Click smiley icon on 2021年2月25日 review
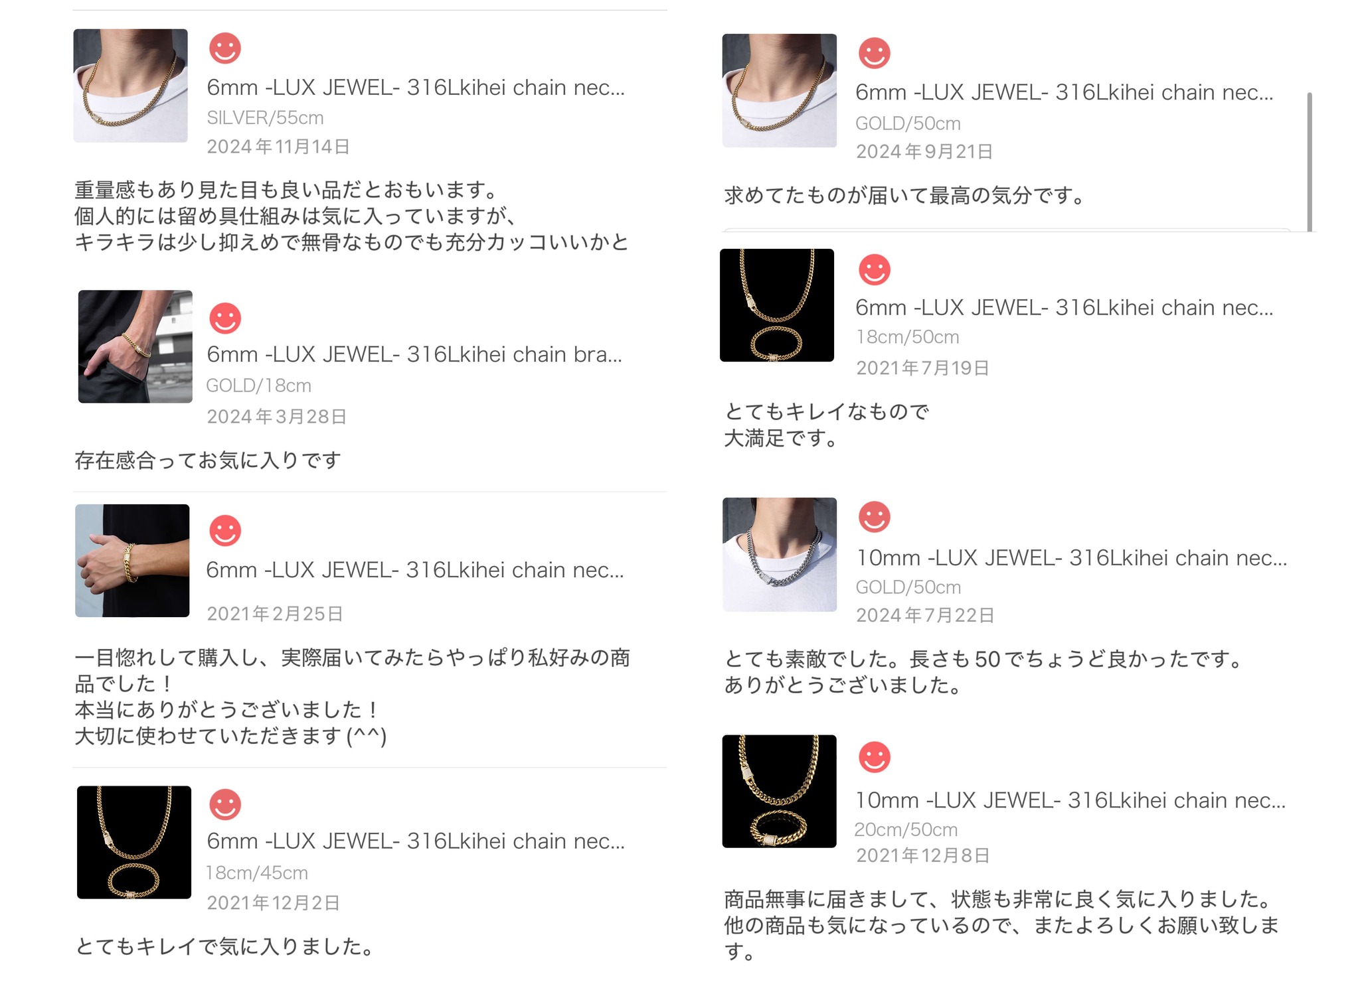This screenshot has height=994, width=1360. 225,531
